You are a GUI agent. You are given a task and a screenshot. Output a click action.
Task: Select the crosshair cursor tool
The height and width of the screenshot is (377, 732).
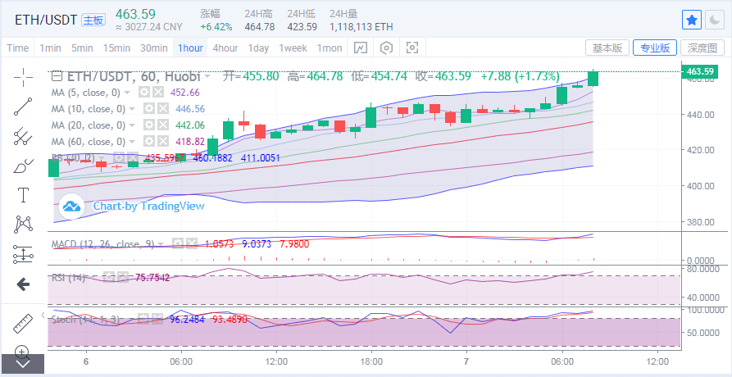pyautogui.click(x=23, y=77)
